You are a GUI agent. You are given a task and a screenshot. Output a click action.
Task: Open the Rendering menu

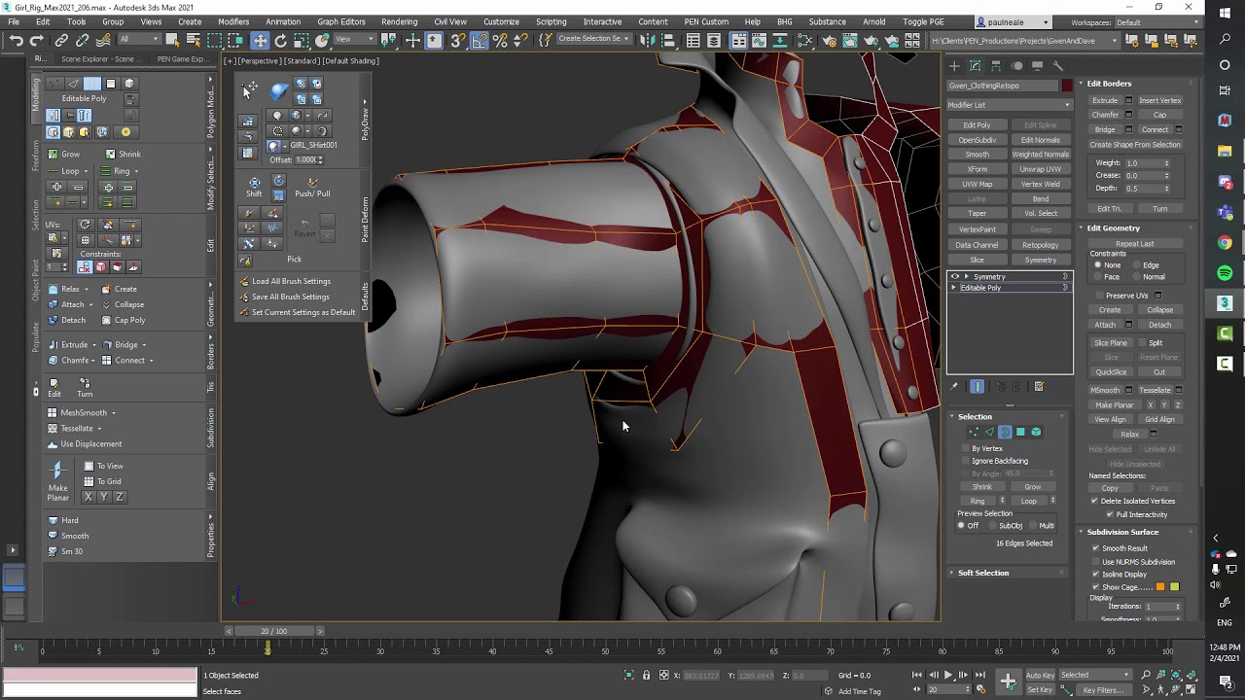pyautogui.click(x=399, y=21)
